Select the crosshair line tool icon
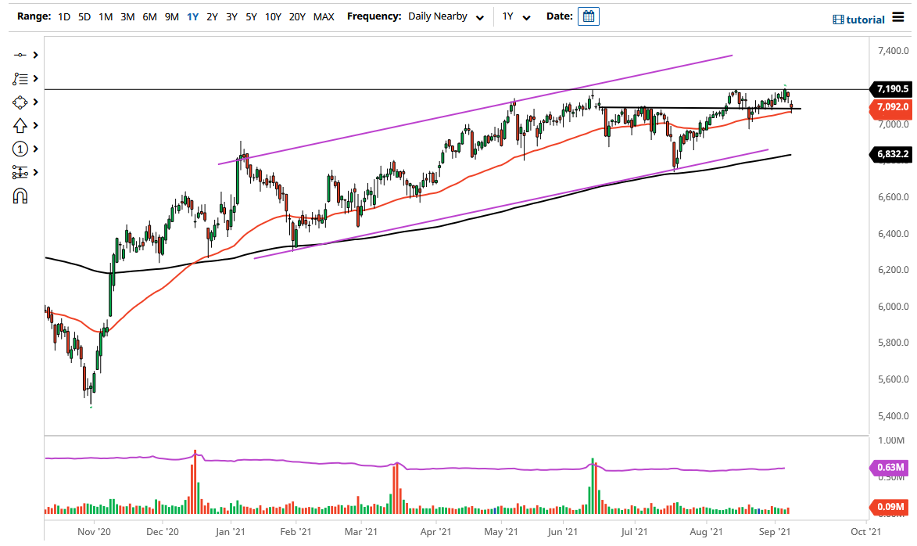This screenshot has width=917, height=546. (x=20, y=55)
